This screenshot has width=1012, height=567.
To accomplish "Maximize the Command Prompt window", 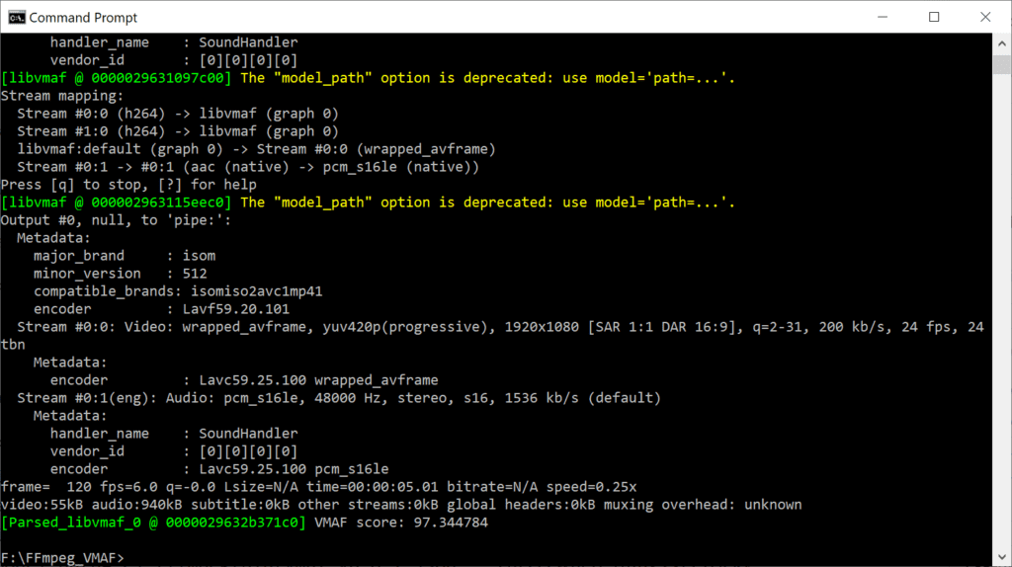I will 934,17.
